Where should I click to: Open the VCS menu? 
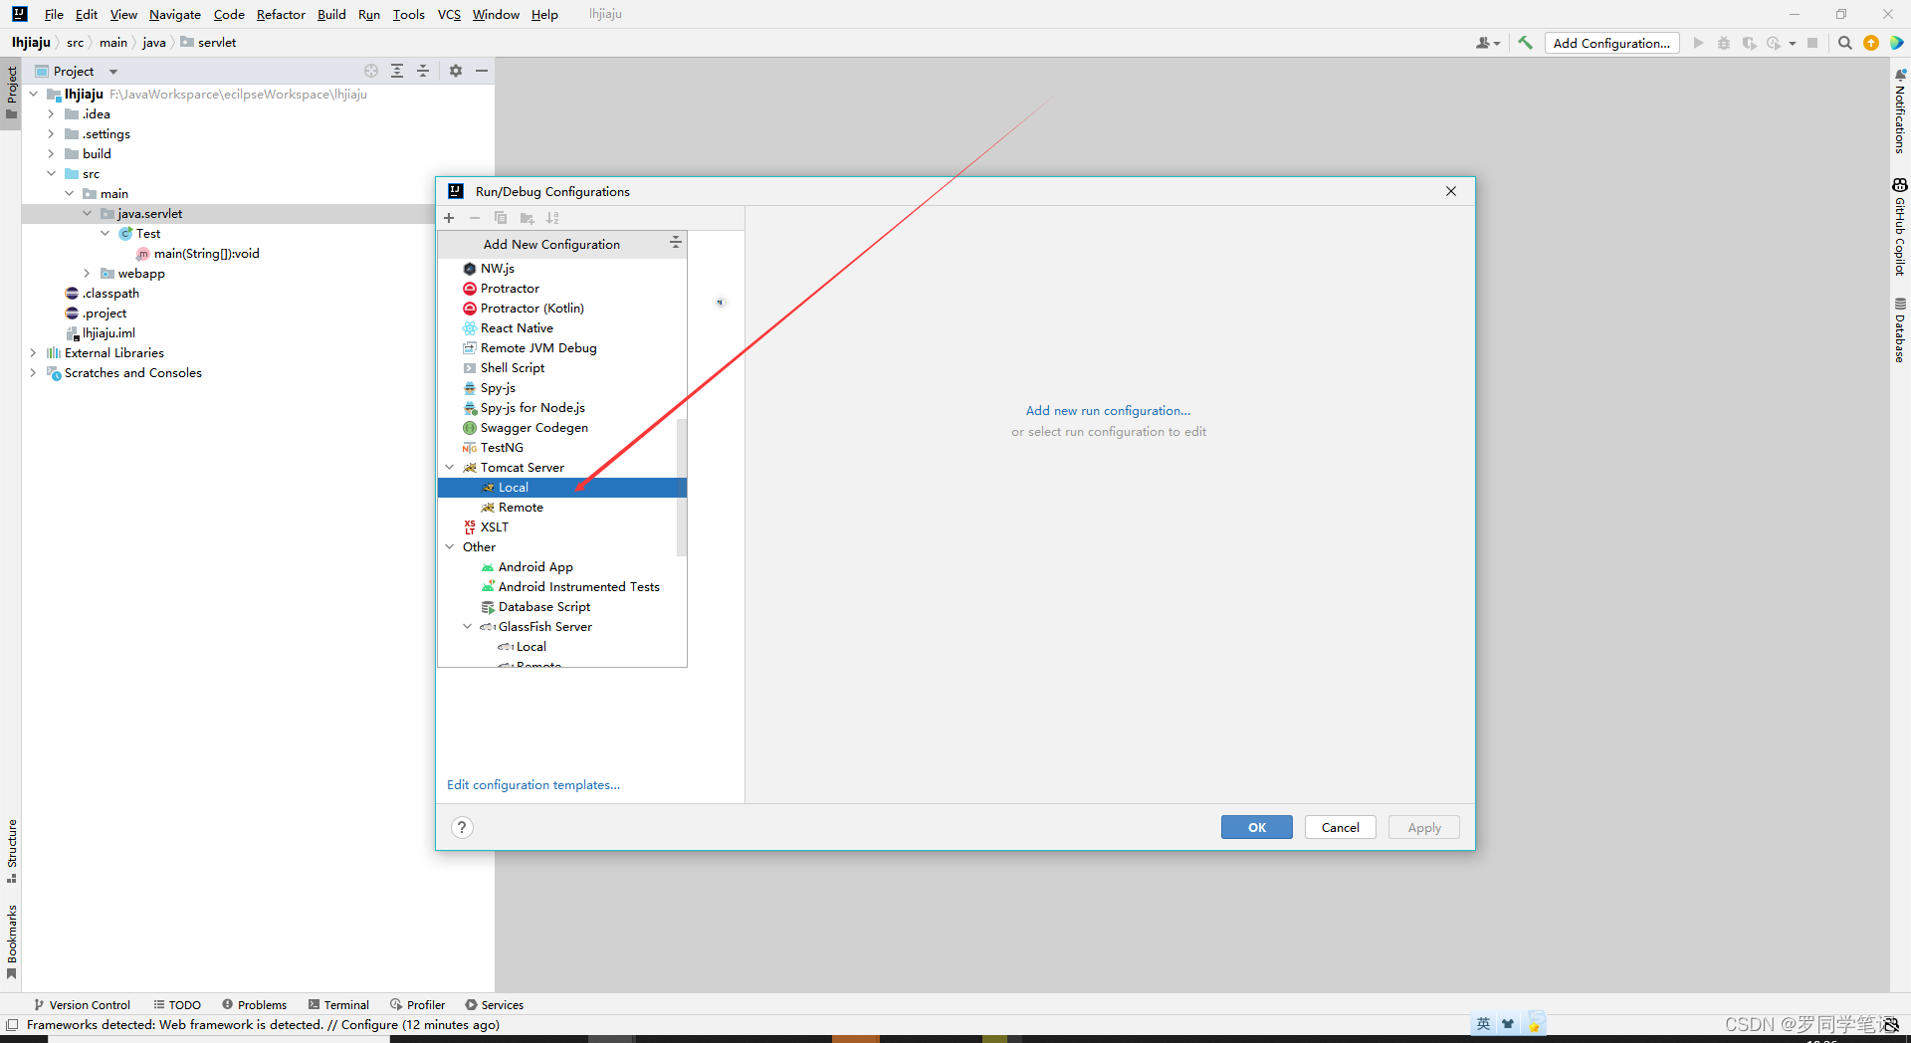click(449, 14)
